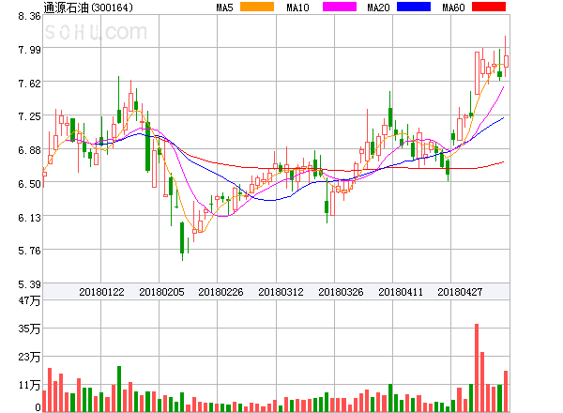Click the last candlestick on the right

(506, 61)
